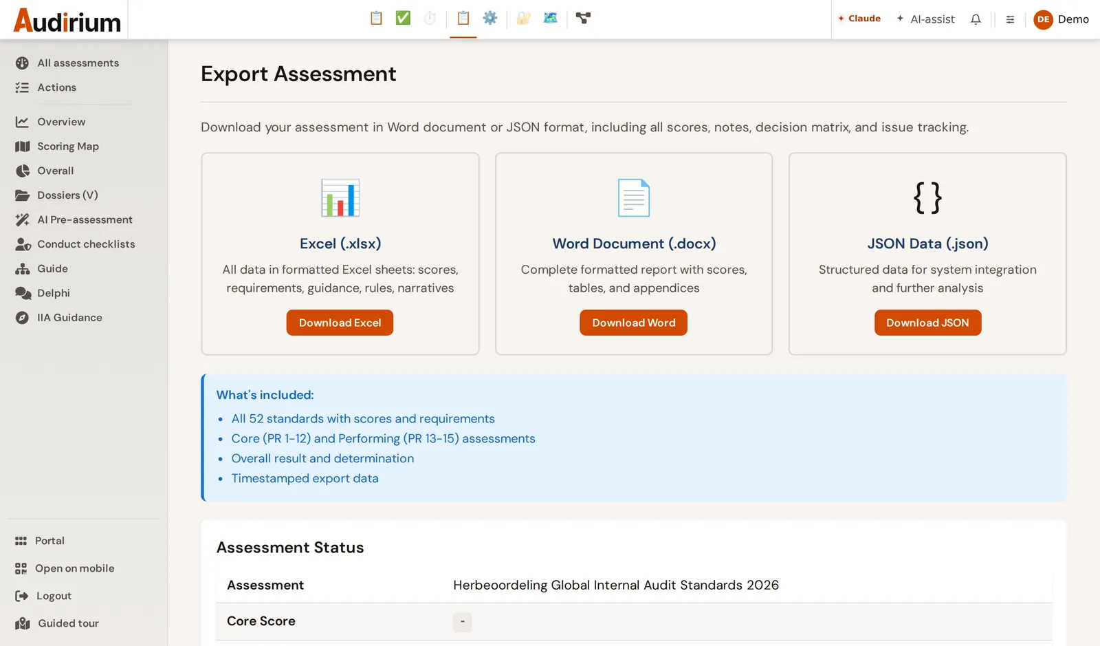Viewport: 1100px width, 646px height.
Task: Click the Download Word button
Action: (633, 323)
